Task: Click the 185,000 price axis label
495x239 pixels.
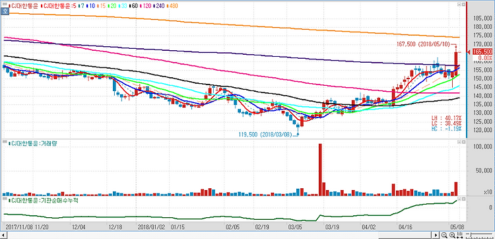Action: [x=483, y=18]
